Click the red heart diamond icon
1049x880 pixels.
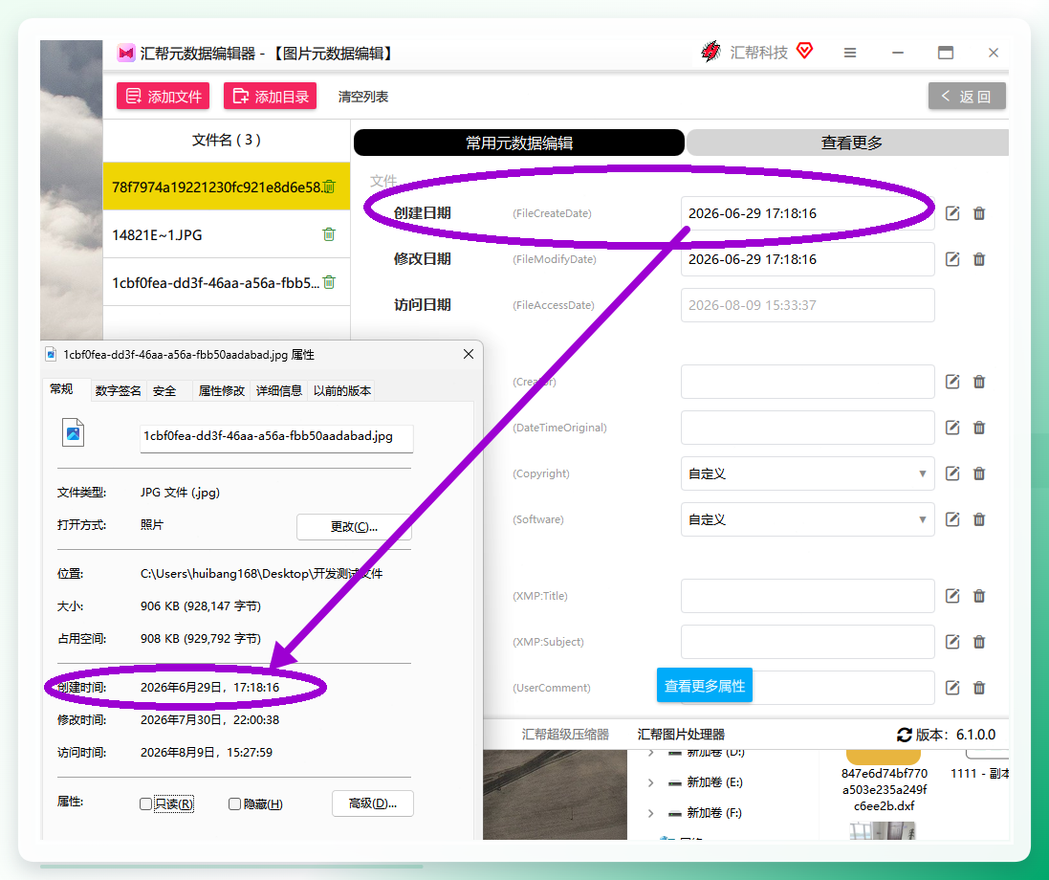[x=805, y=51]
